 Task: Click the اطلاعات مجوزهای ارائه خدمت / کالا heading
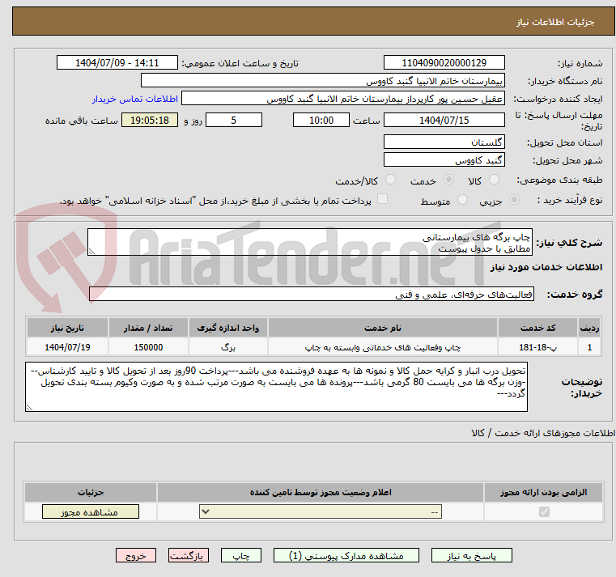(543, 433)
